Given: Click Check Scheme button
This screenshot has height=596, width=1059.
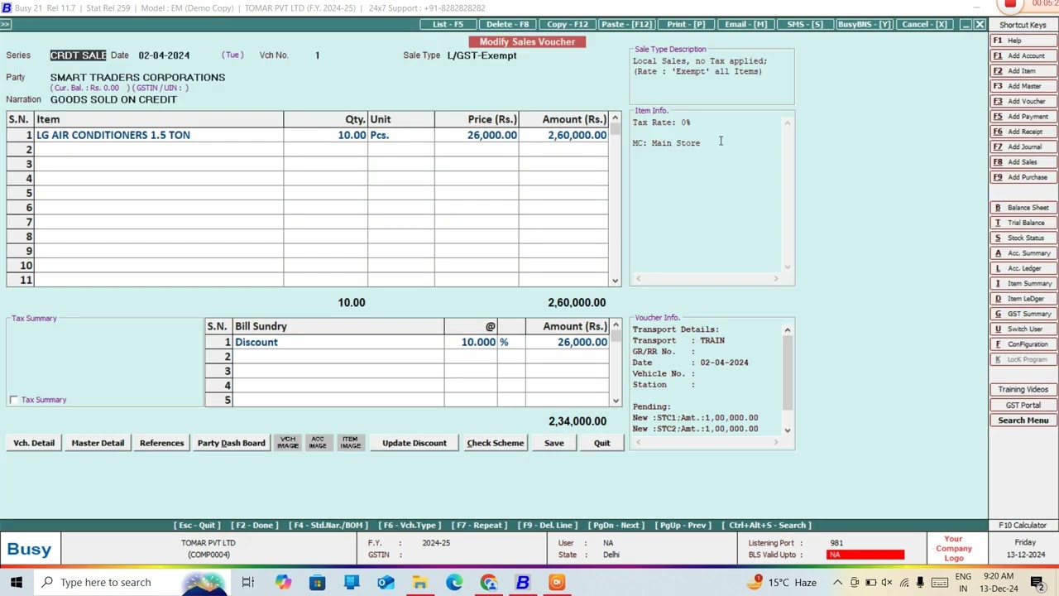Looking at the screenshot, I should click(496, 443).
